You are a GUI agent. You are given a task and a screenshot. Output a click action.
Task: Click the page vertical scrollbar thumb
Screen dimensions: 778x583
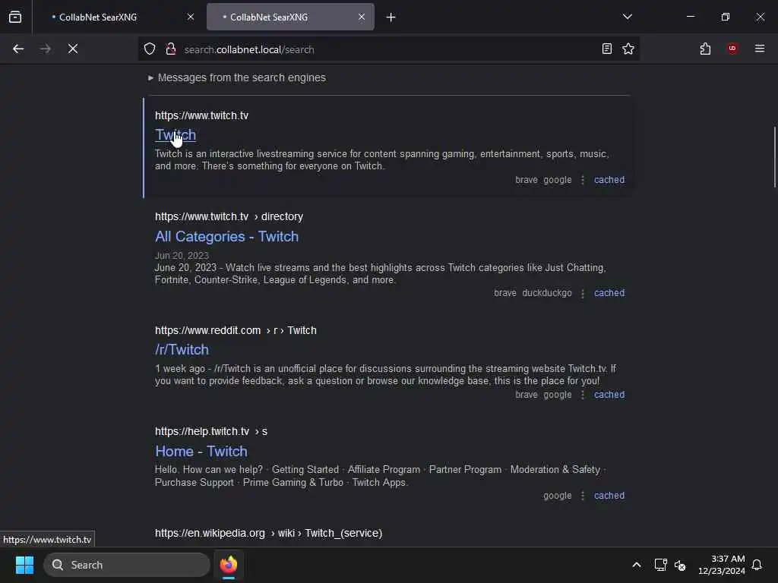pos(774,157)
